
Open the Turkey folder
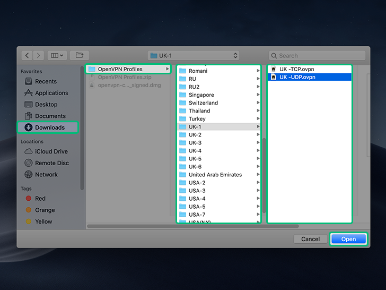[218, 119]
